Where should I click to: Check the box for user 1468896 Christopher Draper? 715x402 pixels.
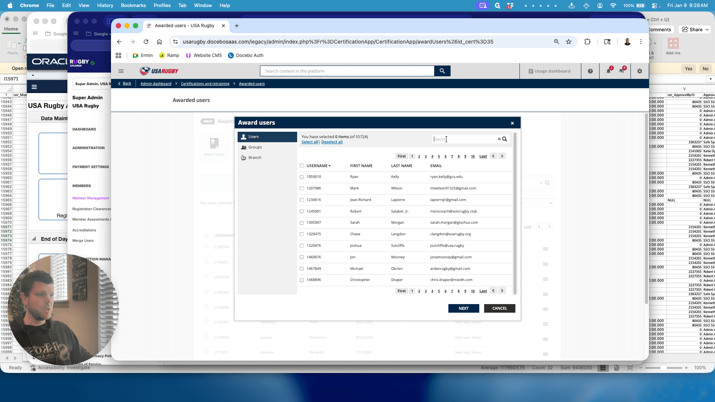tap(302, 280)
